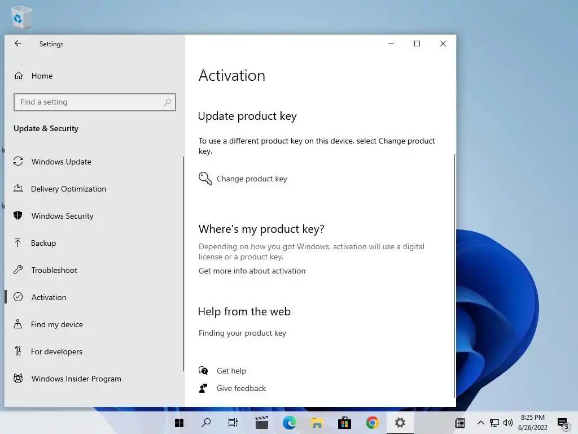Click the Troubleshoot wrench icon
Viewport: 578px width, 434px height.
click(x=18, y=270)
